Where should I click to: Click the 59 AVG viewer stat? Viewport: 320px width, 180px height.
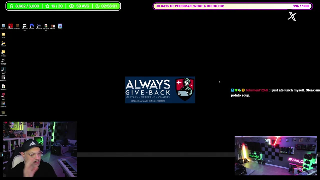coord(79,6)
